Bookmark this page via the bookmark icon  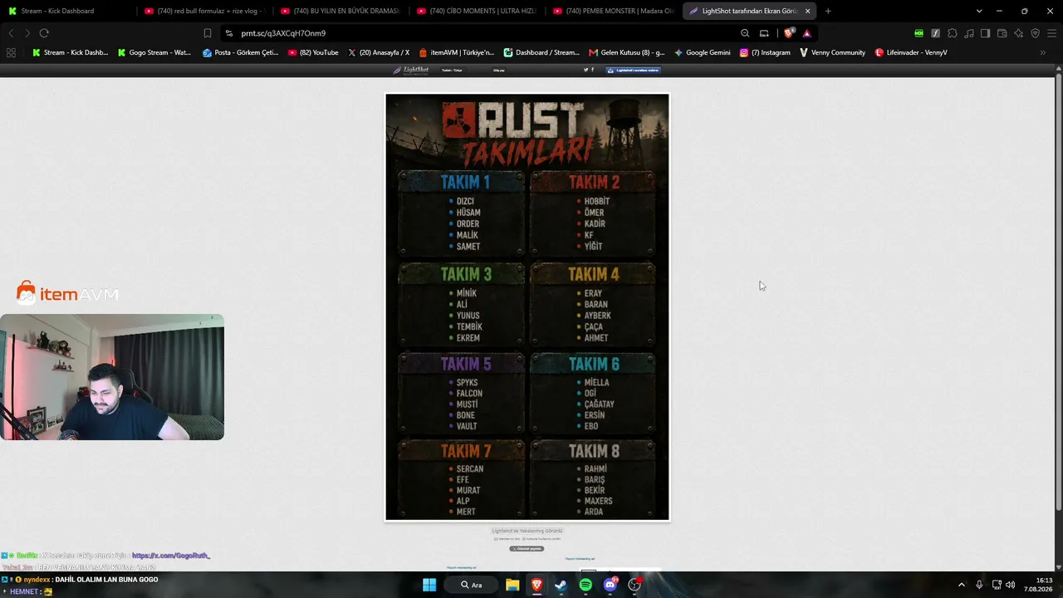(208, 33)
